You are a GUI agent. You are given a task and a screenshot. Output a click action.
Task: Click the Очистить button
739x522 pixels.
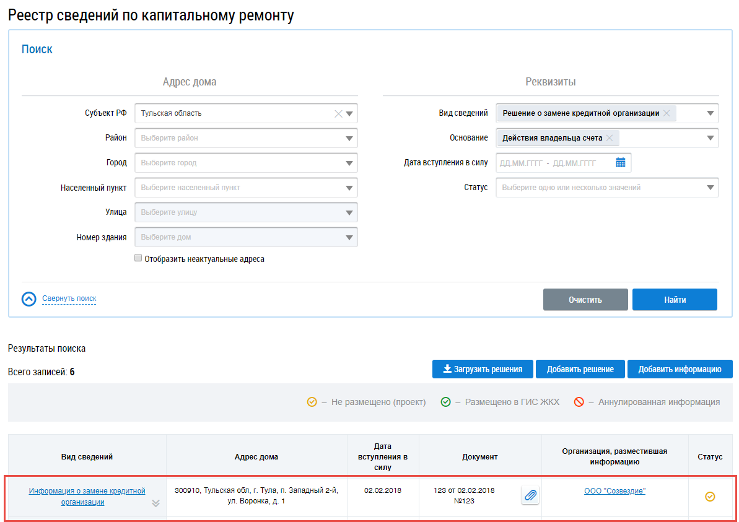(585, 300)
